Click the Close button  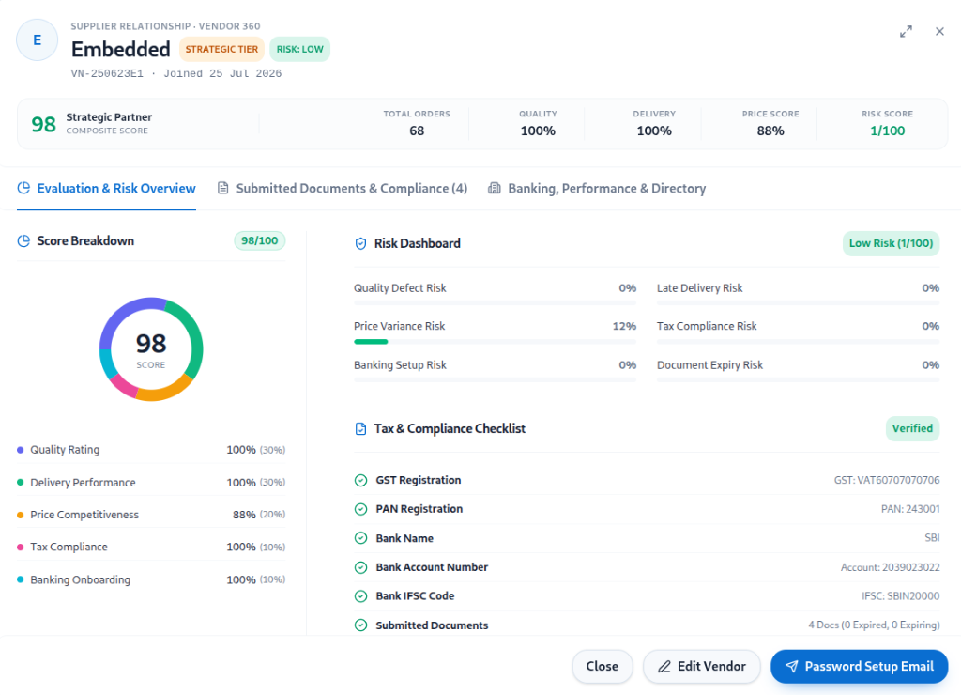(x=603, y=666)
